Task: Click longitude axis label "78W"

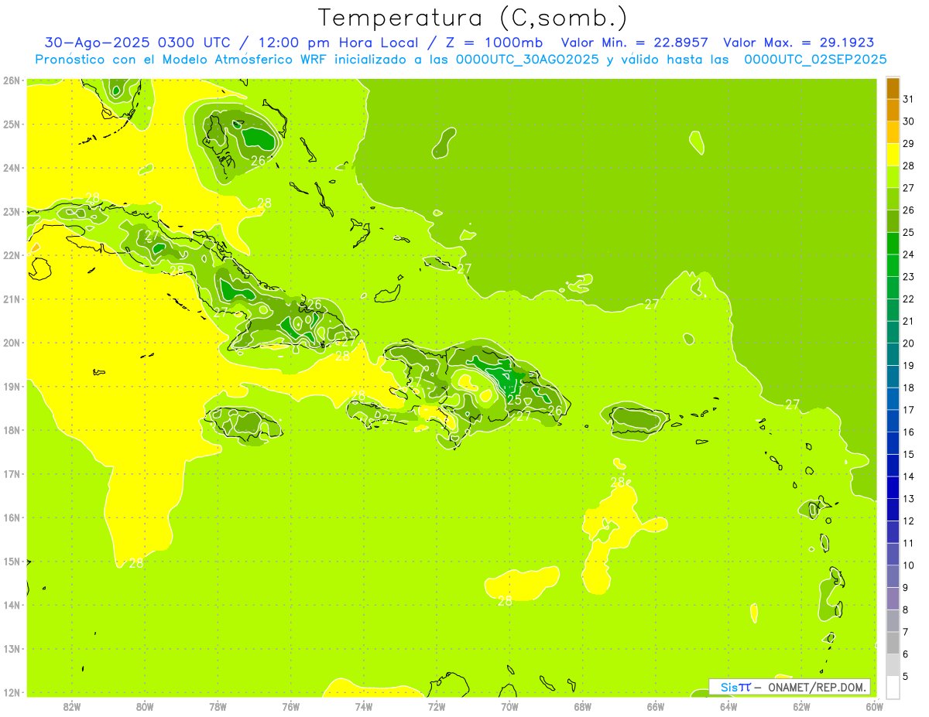Action: coord(218,706)
